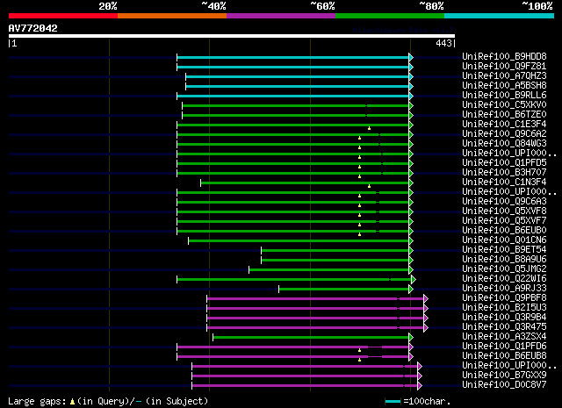
Task: Select the UniRef100_Q9C6A2 label
Action: click(x=504, y=134)
